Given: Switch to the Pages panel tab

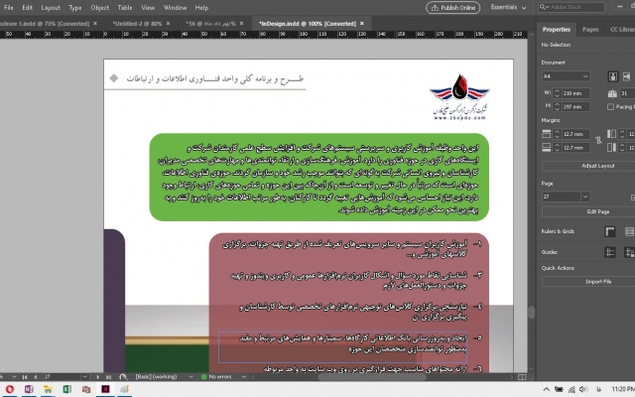Looking at the screenshot, I should click(589, 30).
